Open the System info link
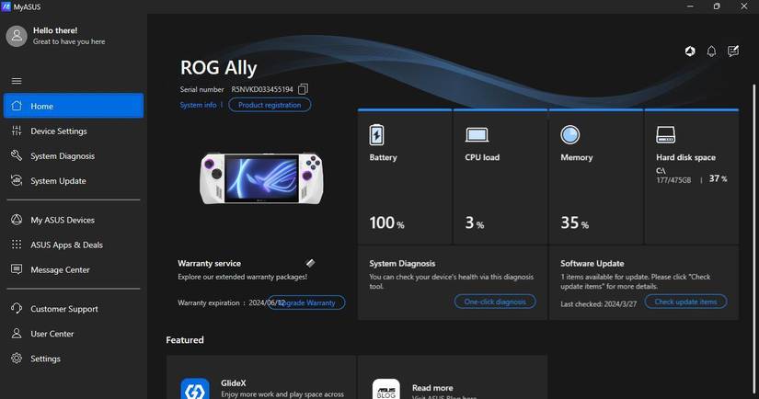Screen dimensions: 759x399 coord(198,105)
